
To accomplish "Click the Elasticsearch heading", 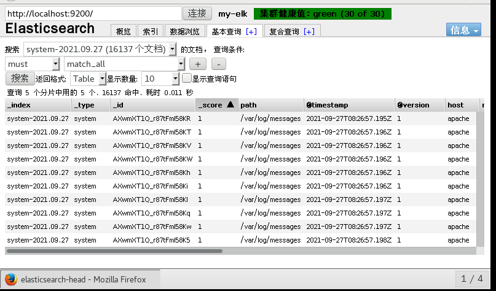I will 50,28.
